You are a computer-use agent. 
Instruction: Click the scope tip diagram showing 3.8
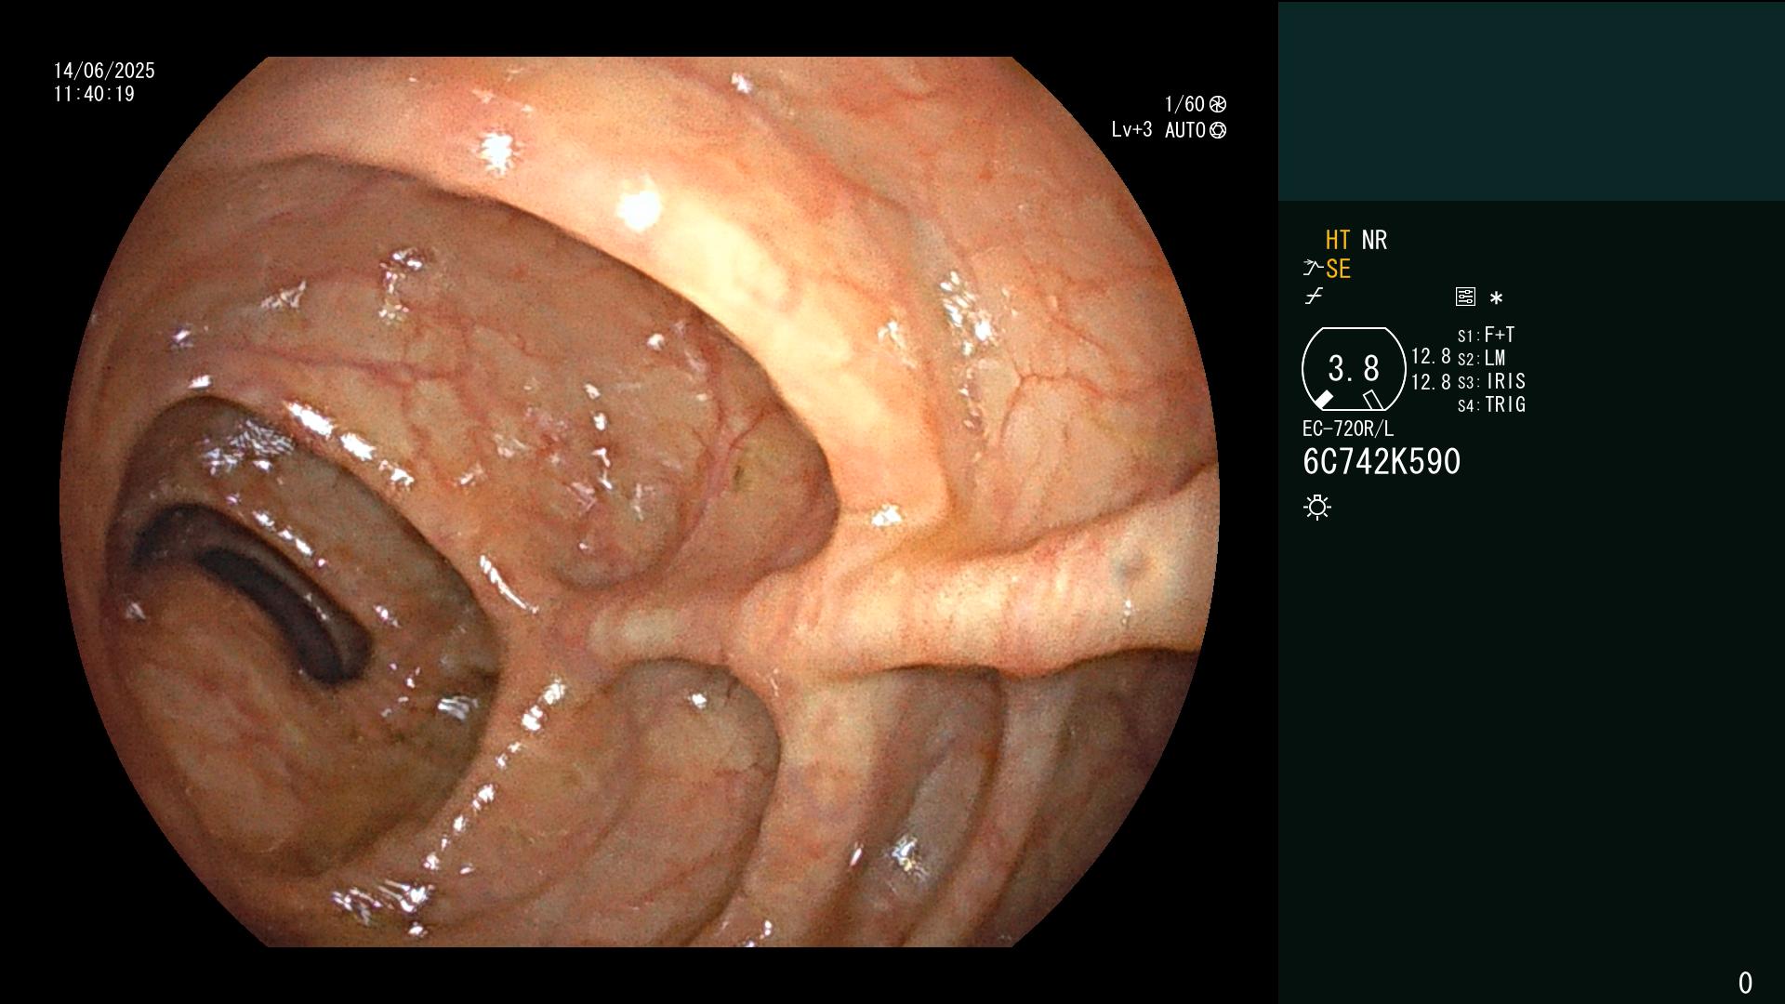coord(1354,369)
